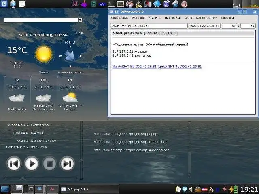Viewport: 259px width, 194px height.
Task: Skip to previous track in player widget
Action: tap(14, 164)
